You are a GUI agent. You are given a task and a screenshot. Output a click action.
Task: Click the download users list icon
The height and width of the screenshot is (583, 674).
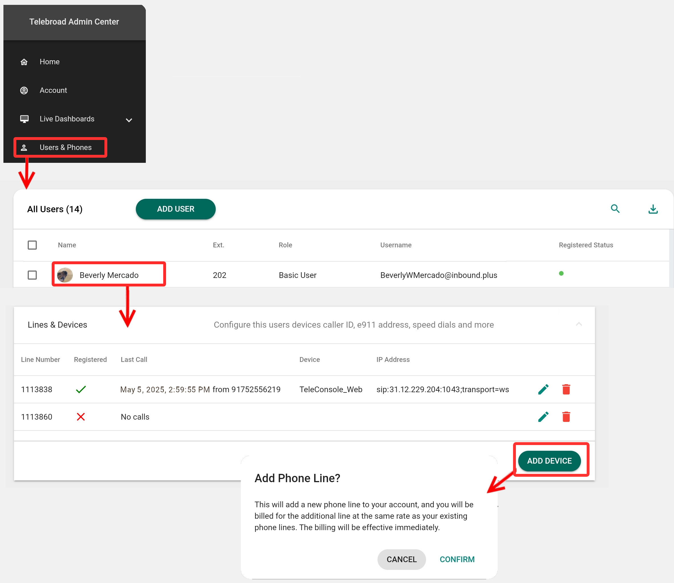click(653, 209)
